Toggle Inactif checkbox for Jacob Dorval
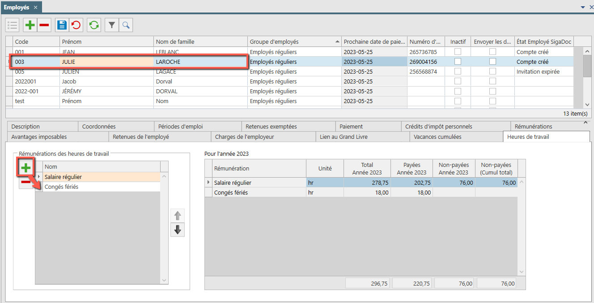The width and height of the screenshot is (594, 303). pos(458,81)
